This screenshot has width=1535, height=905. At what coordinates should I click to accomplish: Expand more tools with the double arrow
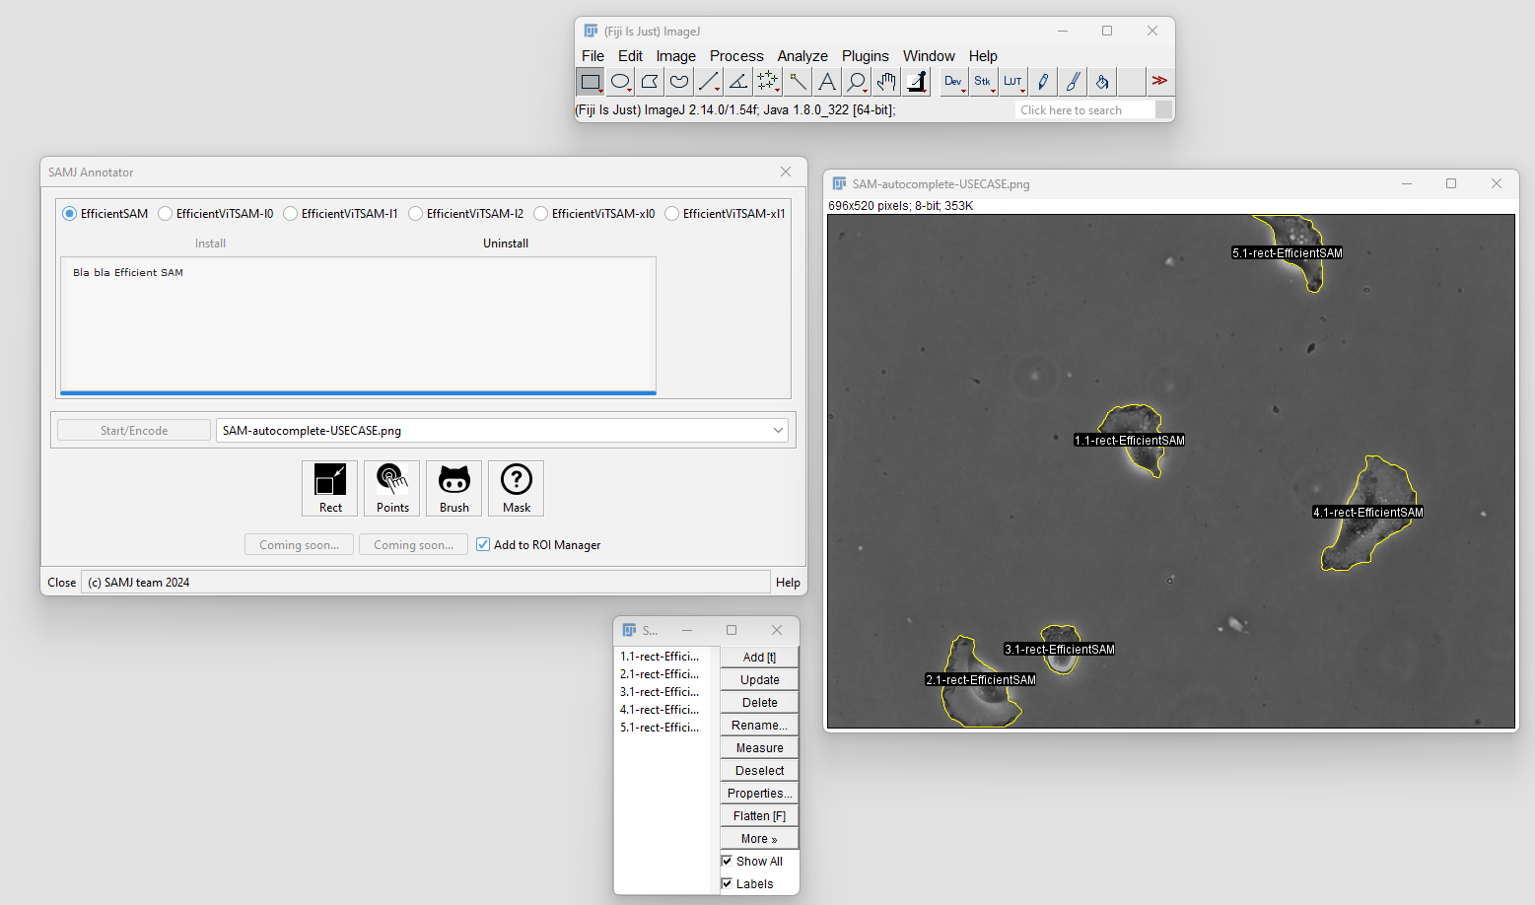tap(1160, 82)
